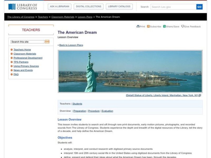Click the detail view icon after the image caption
Image resolution: width=211 pixels, height=158 pixels.
pyautogui.click(x=200, y=96)
